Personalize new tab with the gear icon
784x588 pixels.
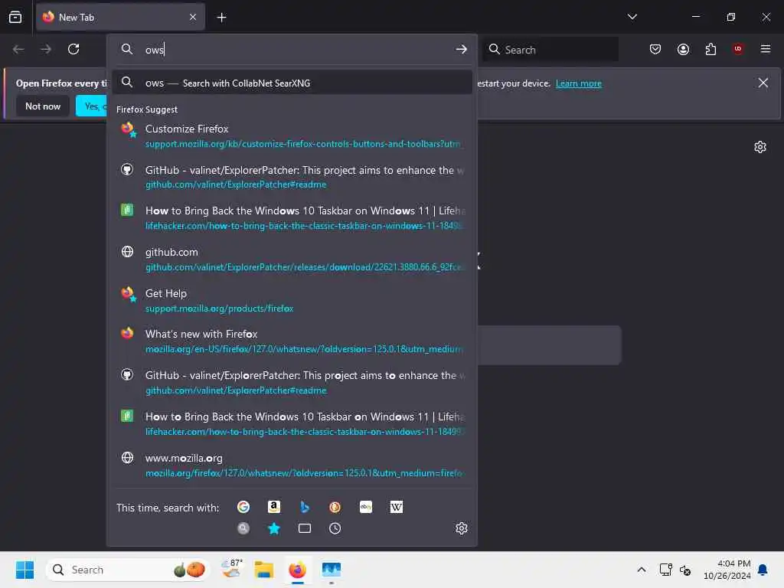(x=760, y=147)
